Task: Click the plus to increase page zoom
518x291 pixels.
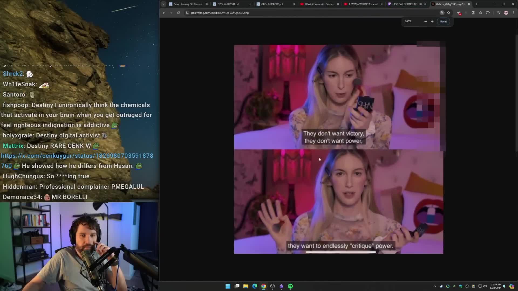Action: [x=432, y=21]
